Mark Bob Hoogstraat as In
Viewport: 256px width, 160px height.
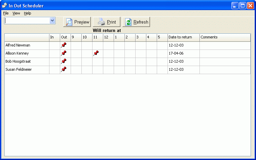[55, 62]
